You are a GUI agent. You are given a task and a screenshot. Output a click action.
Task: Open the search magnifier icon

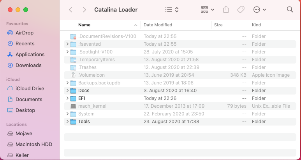290,10
